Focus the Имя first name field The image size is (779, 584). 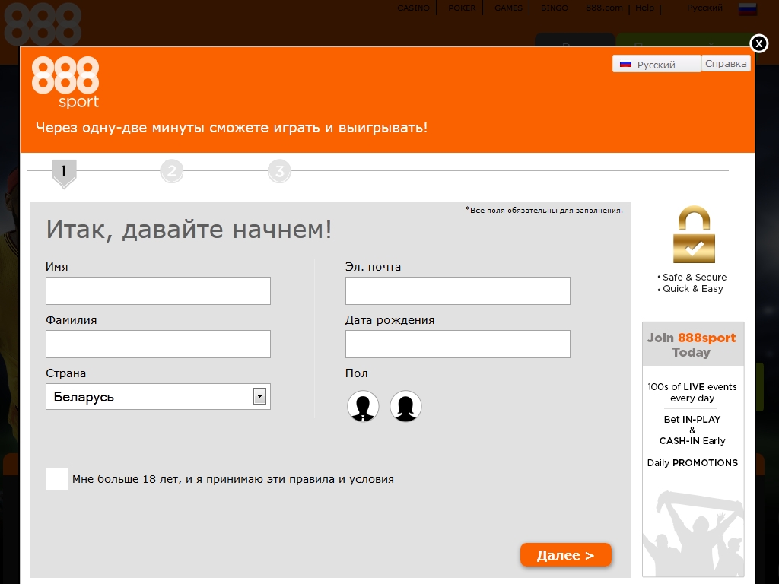(158, 290)
